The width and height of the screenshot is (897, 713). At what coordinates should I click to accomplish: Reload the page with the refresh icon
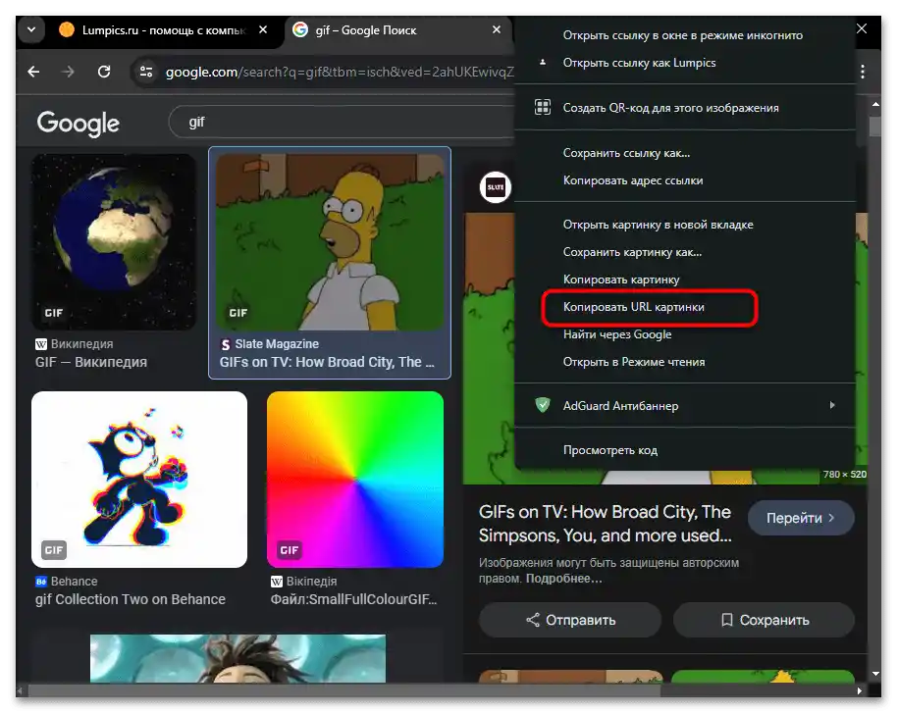(x=104, y=72)
